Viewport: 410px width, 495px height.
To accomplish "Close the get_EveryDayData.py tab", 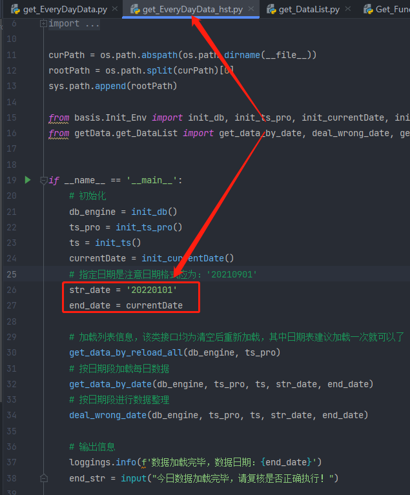I will (114, 9).
